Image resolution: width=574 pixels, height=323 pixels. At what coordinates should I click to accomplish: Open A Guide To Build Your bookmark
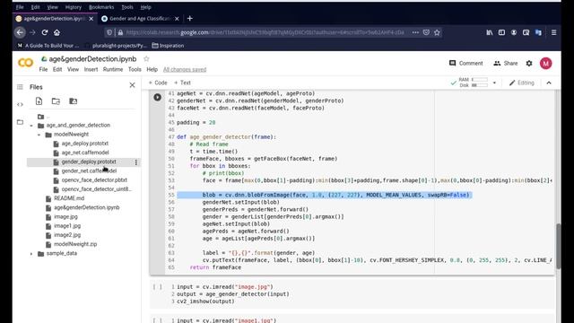(x=48, y=46)
